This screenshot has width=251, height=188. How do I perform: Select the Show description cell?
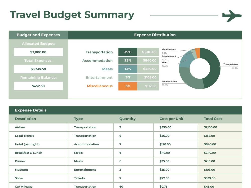(x=38, y=178)
